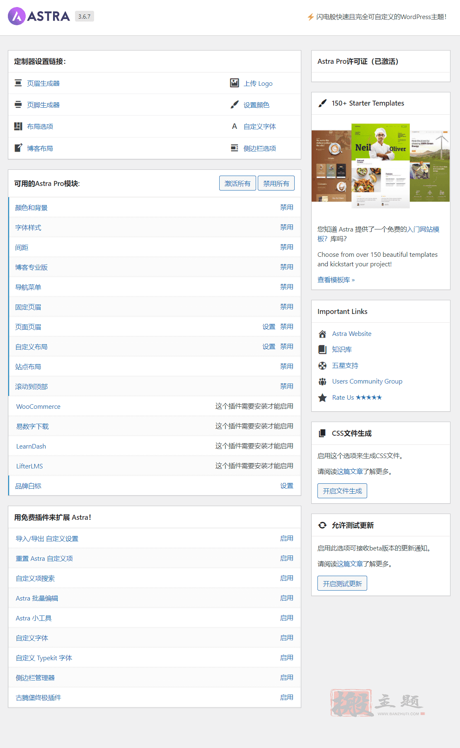Click the blog layout pencil icon
The image size is (460, 748).
point(18,147)
